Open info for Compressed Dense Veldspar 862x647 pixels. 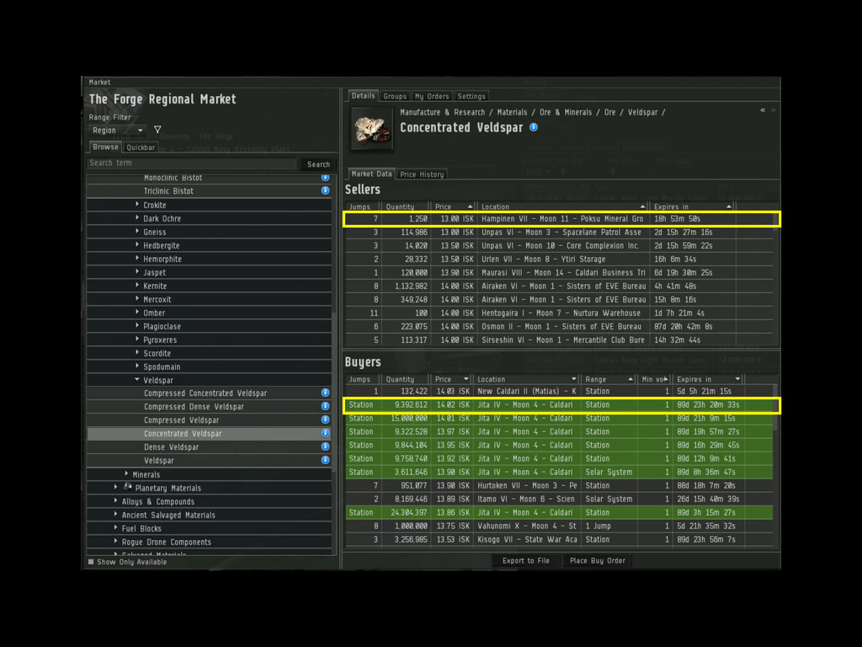(x=326, y=406)
